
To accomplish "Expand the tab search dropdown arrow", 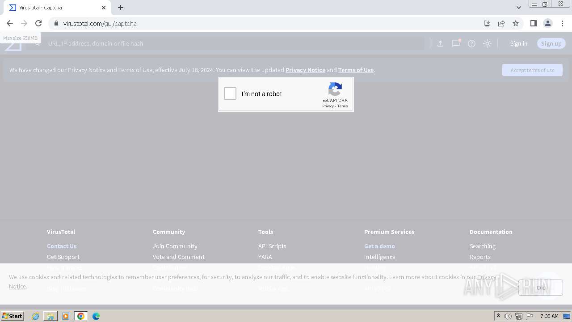I will [519, 8].
